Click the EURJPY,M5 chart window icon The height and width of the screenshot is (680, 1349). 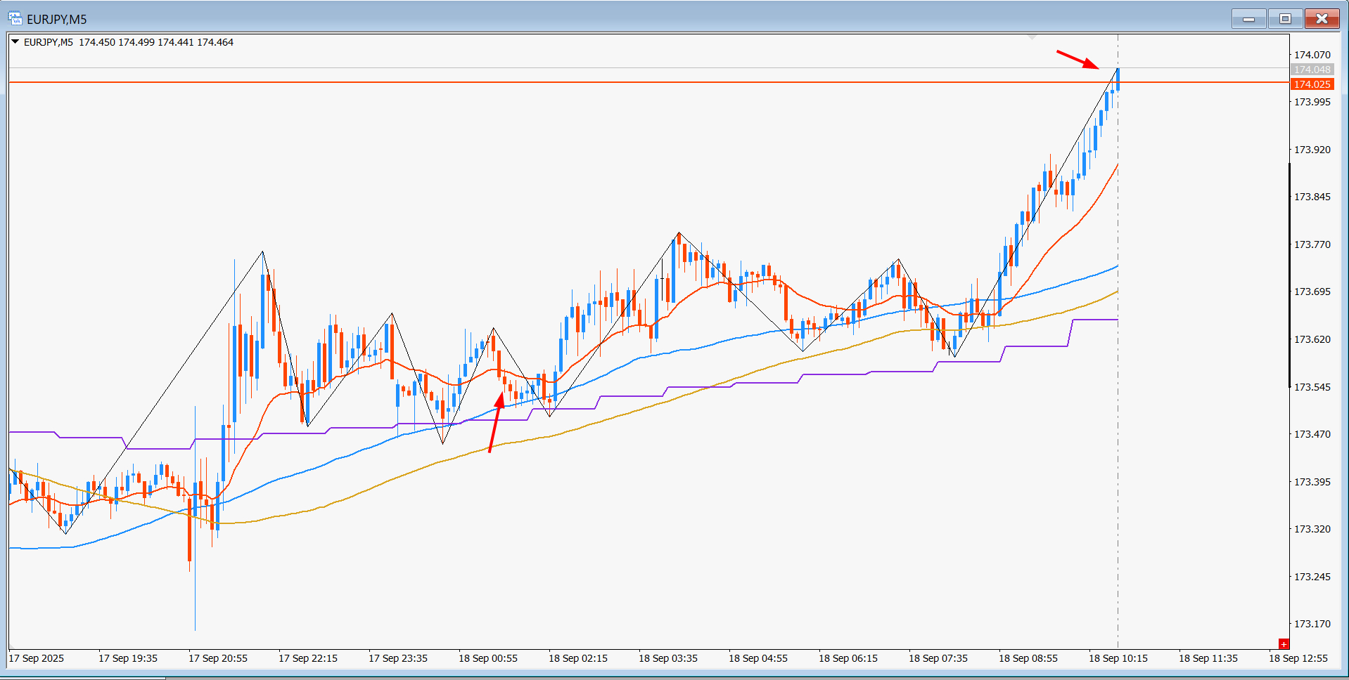point(15,18)
